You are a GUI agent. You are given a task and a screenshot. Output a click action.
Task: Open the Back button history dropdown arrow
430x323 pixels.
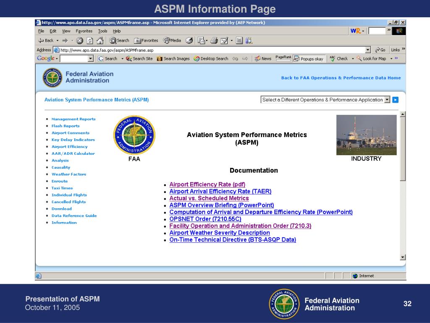(58, 41)
